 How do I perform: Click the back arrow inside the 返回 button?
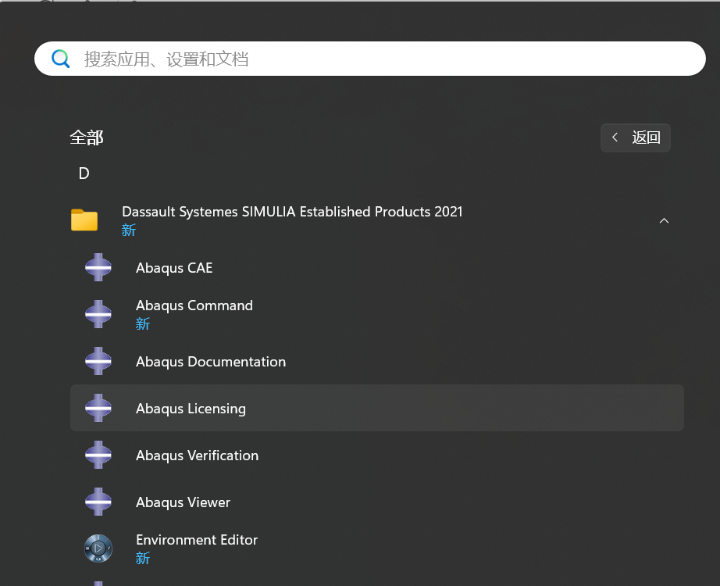click(x=615, y=138)
